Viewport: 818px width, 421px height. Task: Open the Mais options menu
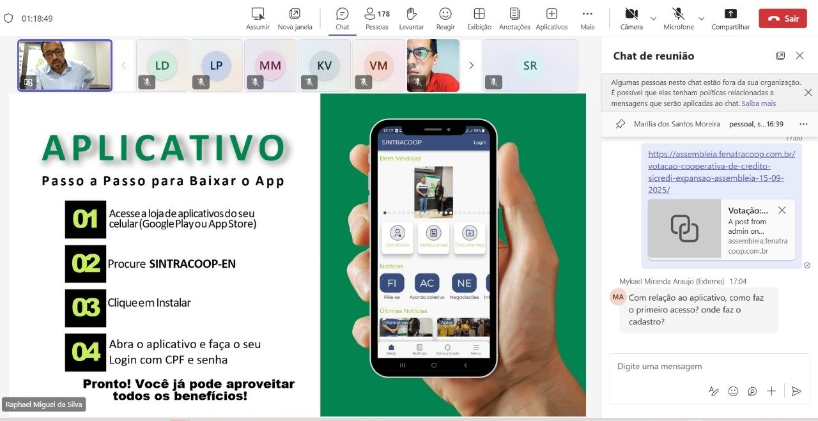tap(587, 18)
